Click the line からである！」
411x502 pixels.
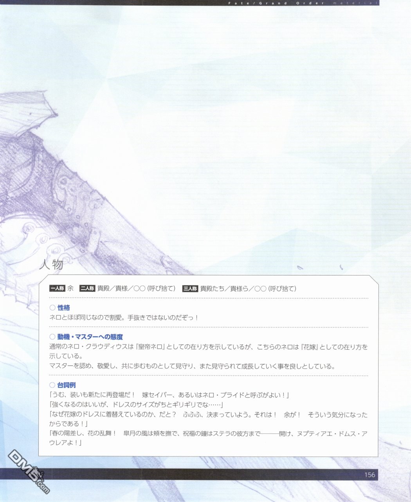pyautogui.click(x=68, y=424)
